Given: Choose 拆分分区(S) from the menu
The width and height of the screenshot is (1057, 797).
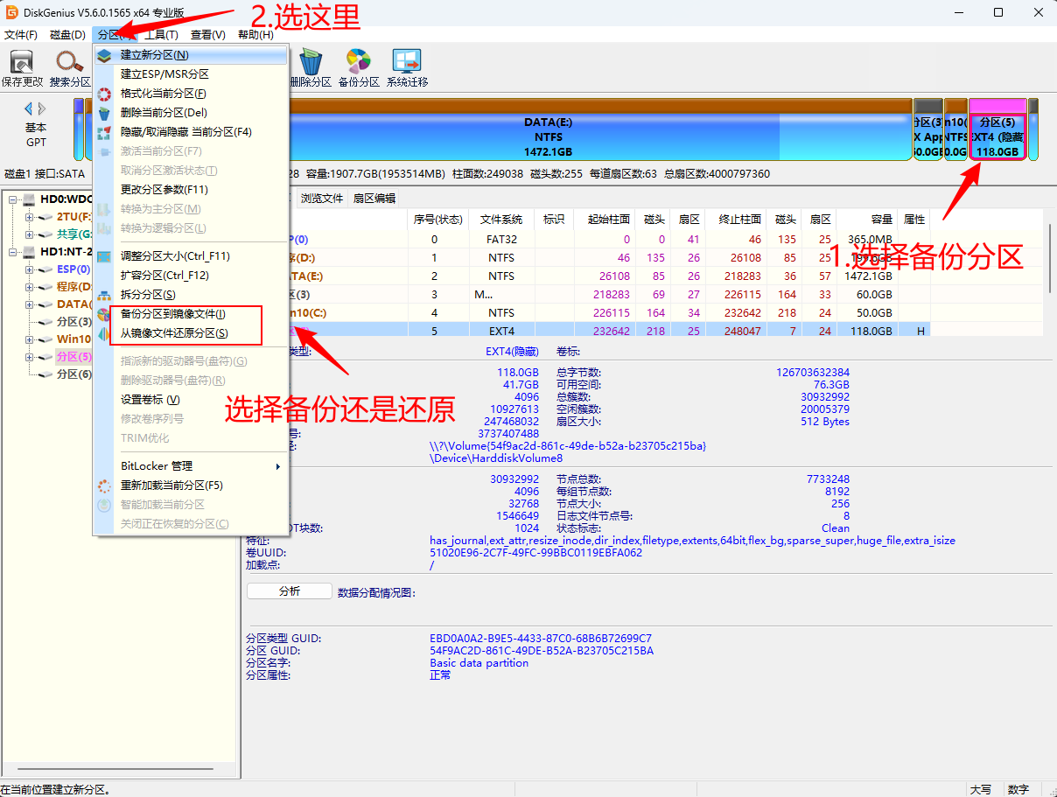Looking at the screenshot, I should (x=191, y=295).
